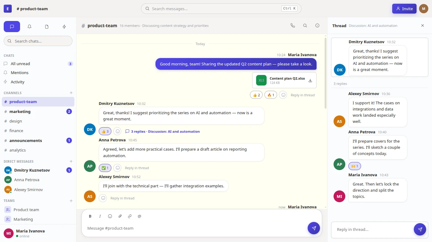Add reaction to Alexey Smirnov's message
Image resolution: width=432 pixels, height=242 pixels.
(103, 198)
